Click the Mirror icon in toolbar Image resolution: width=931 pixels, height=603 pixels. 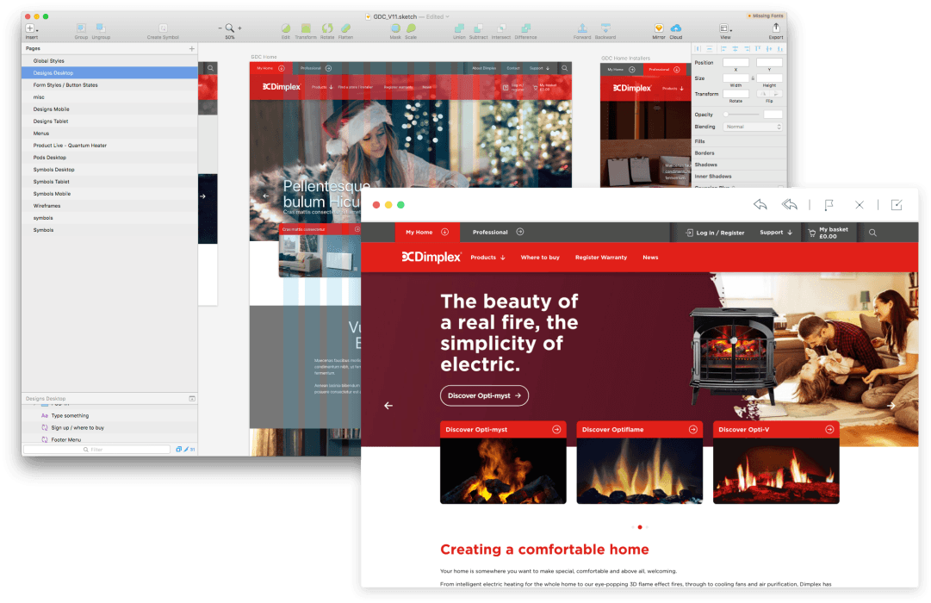point(659,28)
